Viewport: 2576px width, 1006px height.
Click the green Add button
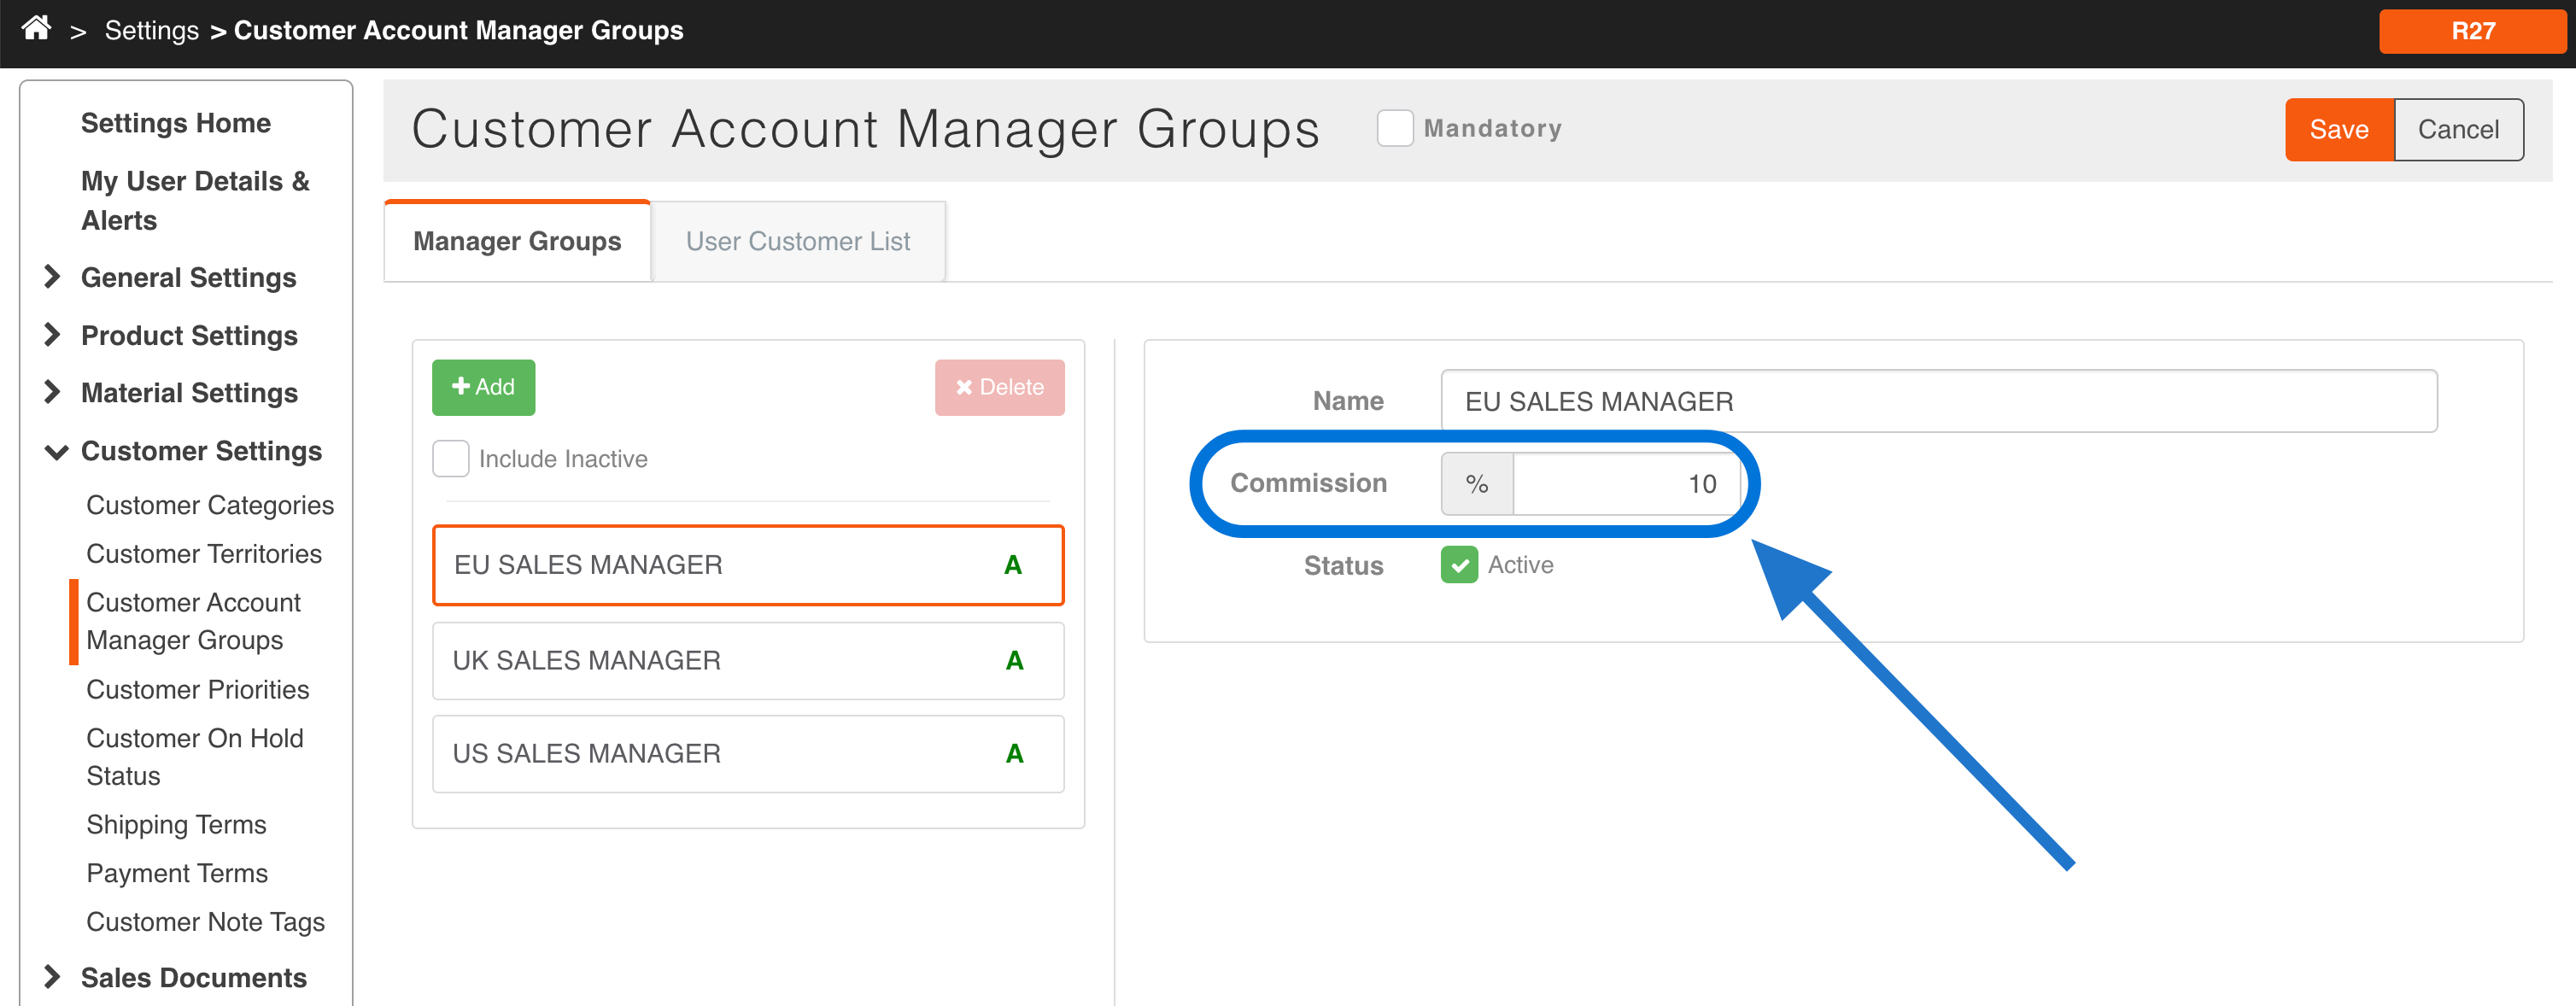click(483, 387)
